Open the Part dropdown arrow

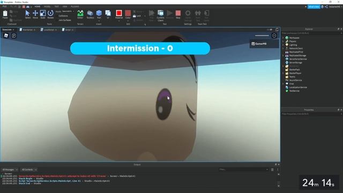[99, 21]
